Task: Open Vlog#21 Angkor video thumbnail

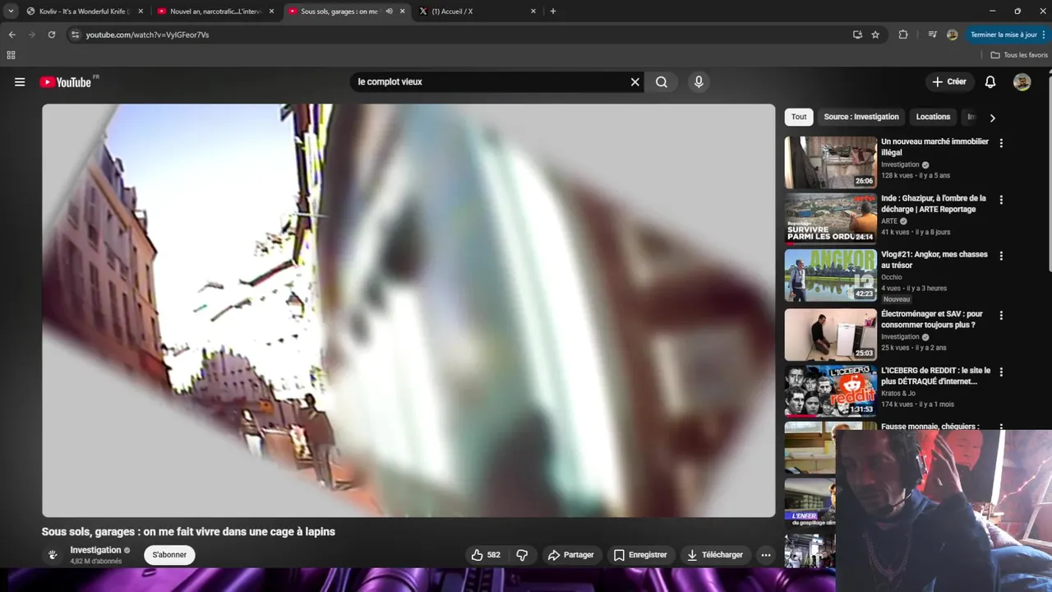Action: click(x=830, y=276)
